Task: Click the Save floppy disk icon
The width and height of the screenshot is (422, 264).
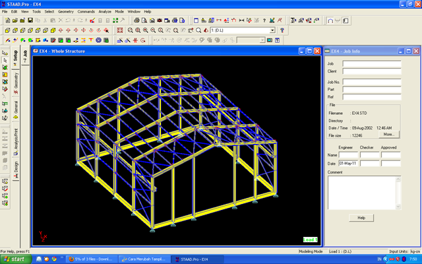Action: (30, 20)
